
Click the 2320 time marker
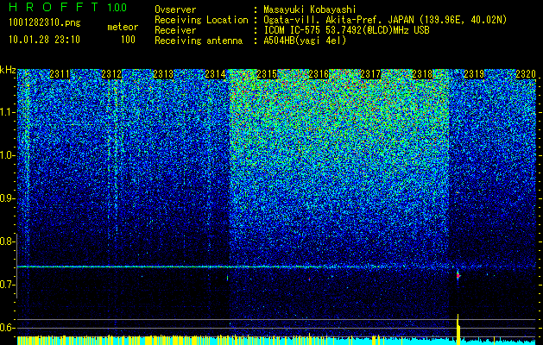[526, 74]
